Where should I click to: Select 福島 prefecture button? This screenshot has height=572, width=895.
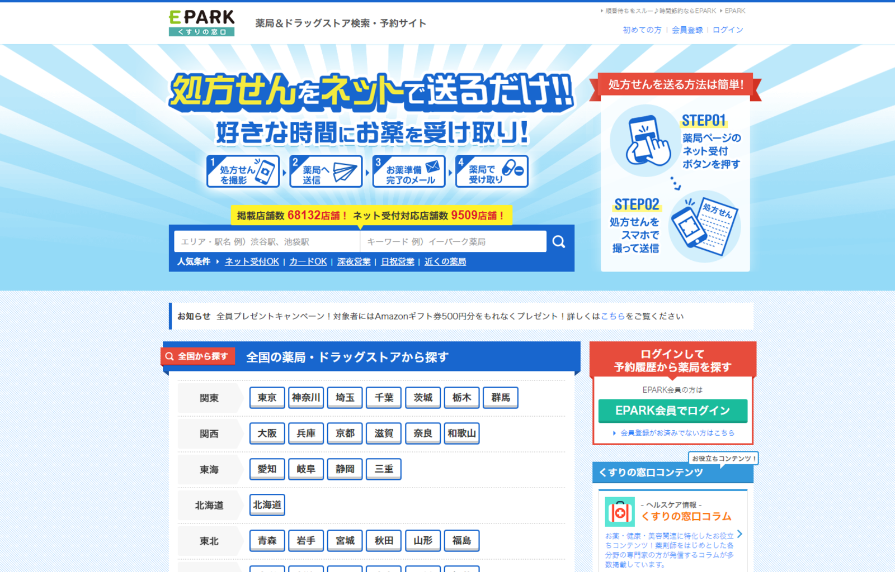click(461, 541)
